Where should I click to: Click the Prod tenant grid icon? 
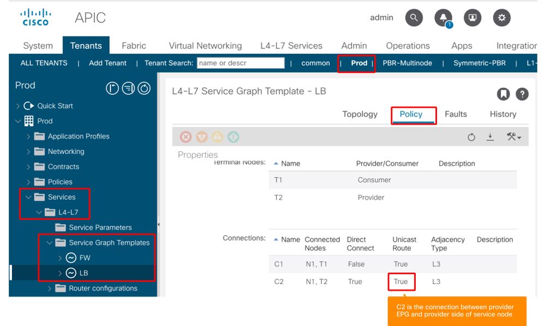pyautogui.click(x=29, y=121)
